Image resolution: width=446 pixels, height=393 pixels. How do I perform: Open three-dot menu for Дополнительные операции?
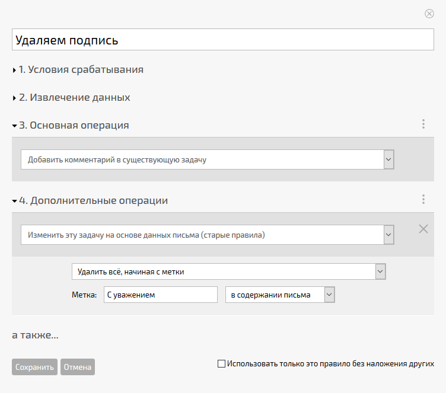click(x=423, y=199)
